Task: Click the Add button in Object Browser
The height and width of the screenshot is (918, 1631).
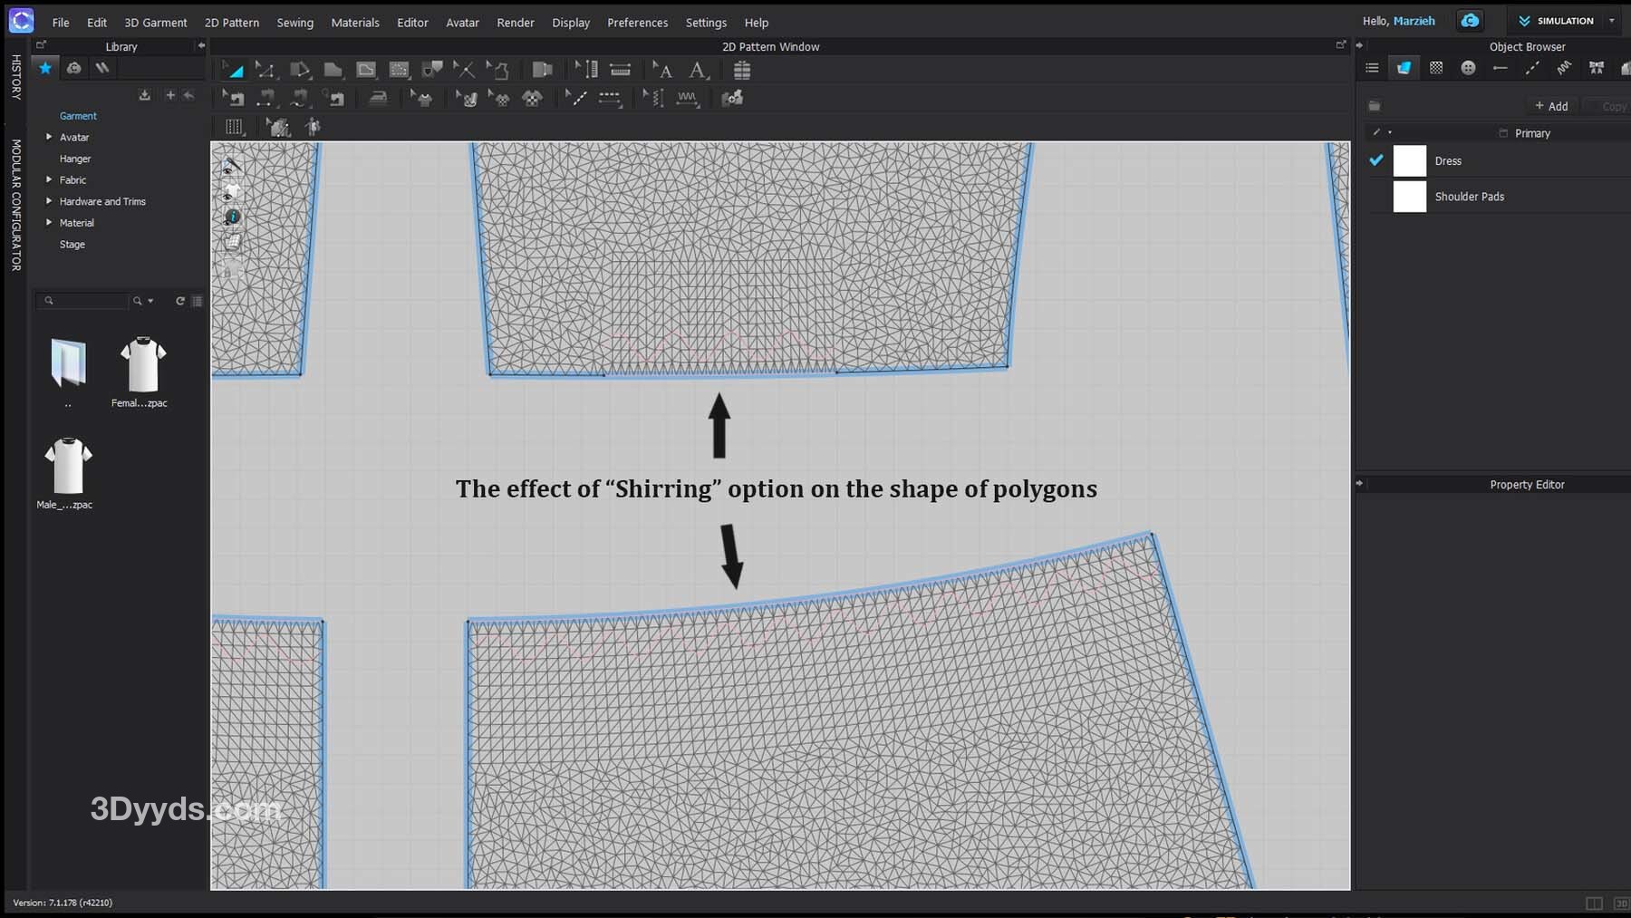Action: pyautogui.click(x=1551, y=106)
